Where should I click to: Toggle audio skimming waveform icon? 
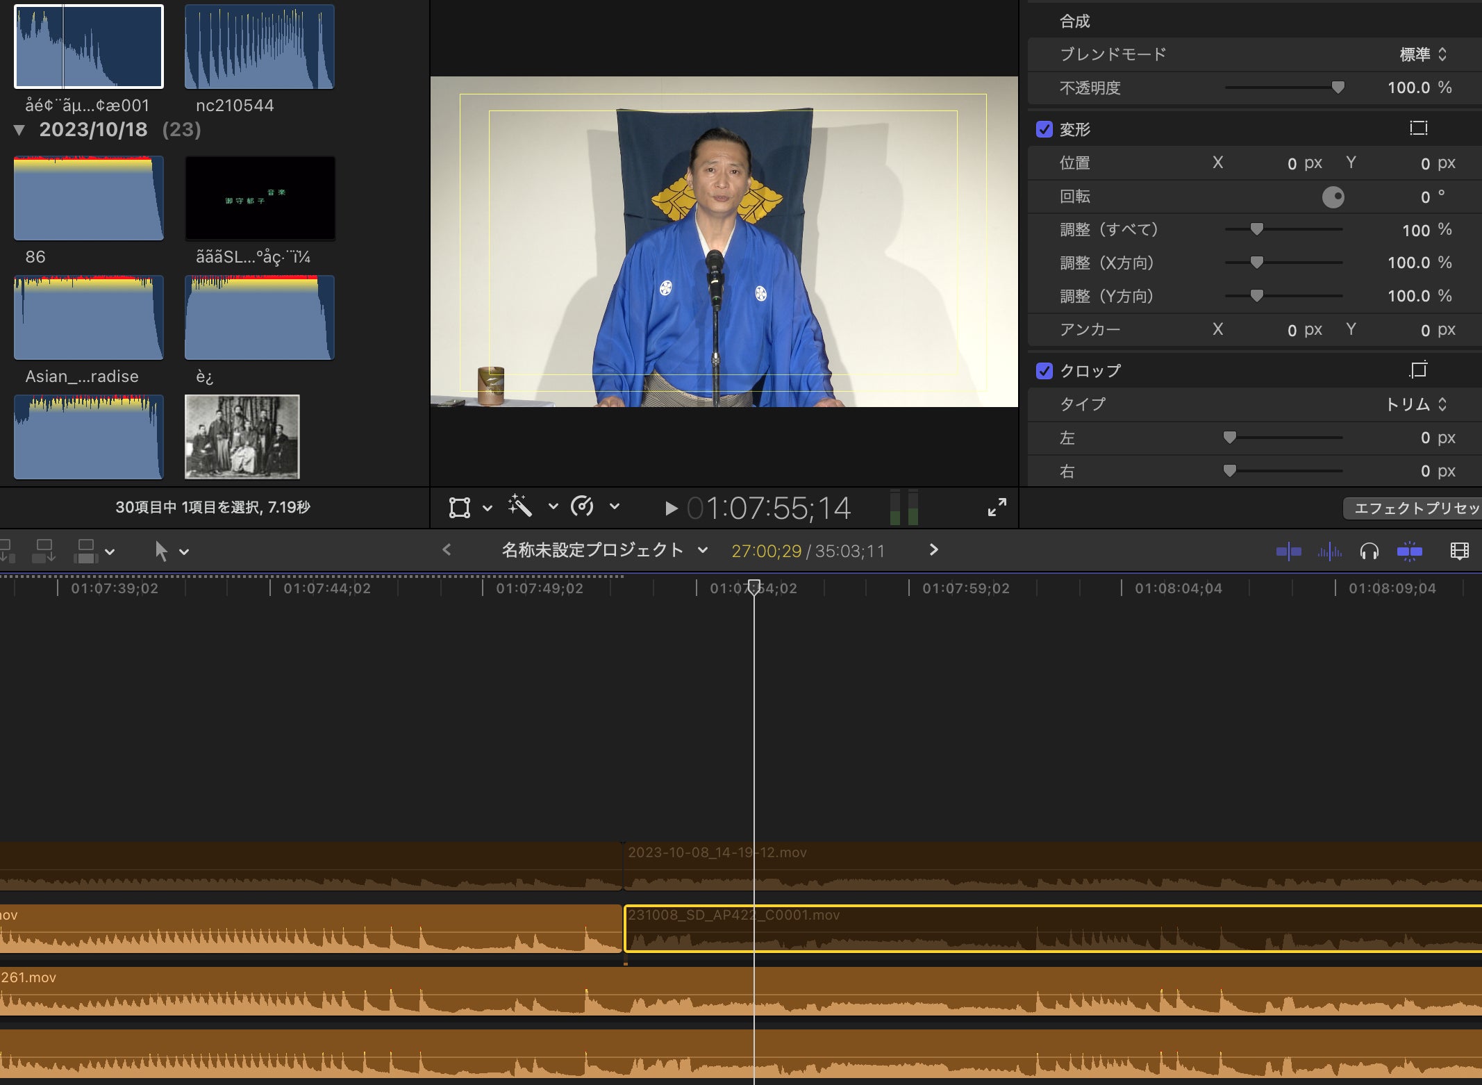1329,552
